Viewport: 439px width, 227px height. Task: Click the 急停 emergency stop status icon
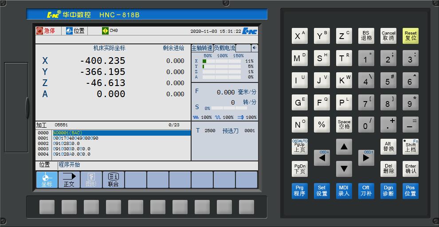tap(39, 31)
